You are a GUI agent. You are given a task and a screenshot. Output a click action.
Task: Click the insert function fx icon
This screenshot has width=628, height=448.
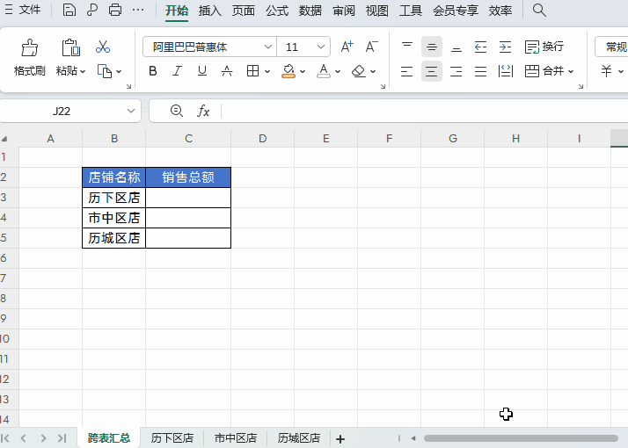click(203, 111)
